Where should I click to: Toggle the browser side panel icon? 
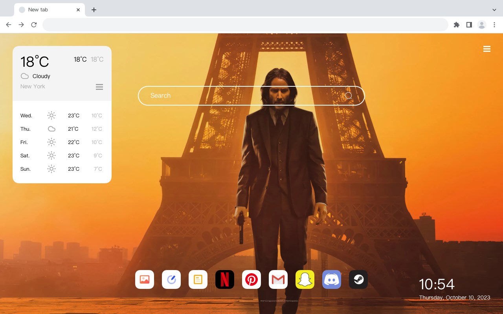(469, 25)
